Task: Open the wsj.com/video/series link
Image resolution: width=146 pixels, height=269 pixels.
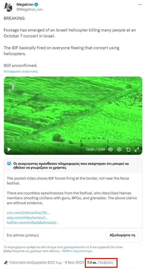Action: (x=27, y=218)
